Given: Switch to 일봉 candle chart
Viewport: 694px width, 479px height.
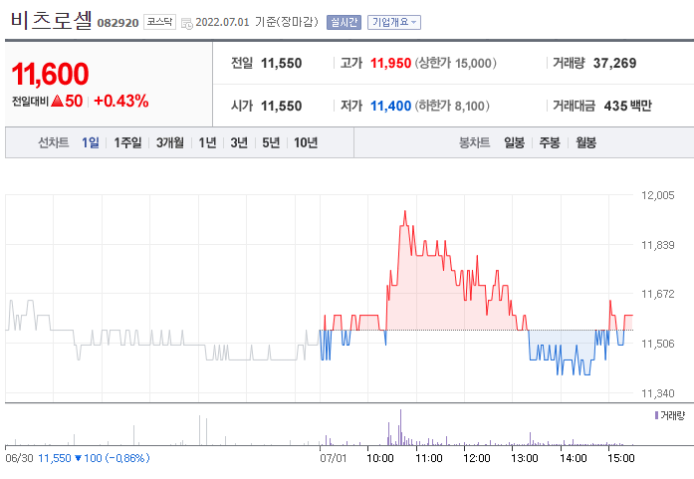Looking at the screenshot, I should tap(515, 142).
